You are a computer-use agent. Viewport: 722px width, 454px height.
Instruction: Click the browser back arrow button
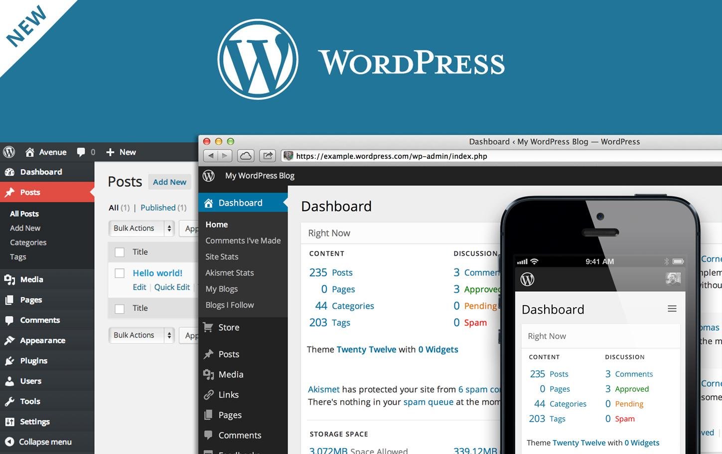pos(211,156)
